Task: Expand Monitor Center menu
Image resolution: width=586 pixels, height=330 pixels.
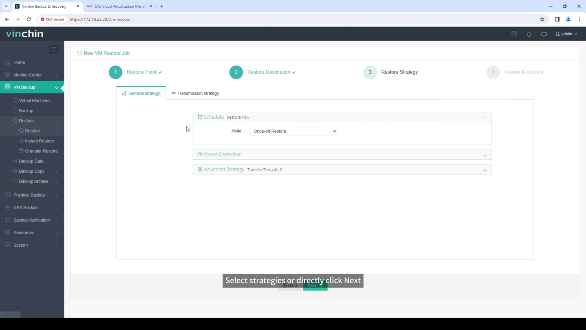Action: (32, 75)
